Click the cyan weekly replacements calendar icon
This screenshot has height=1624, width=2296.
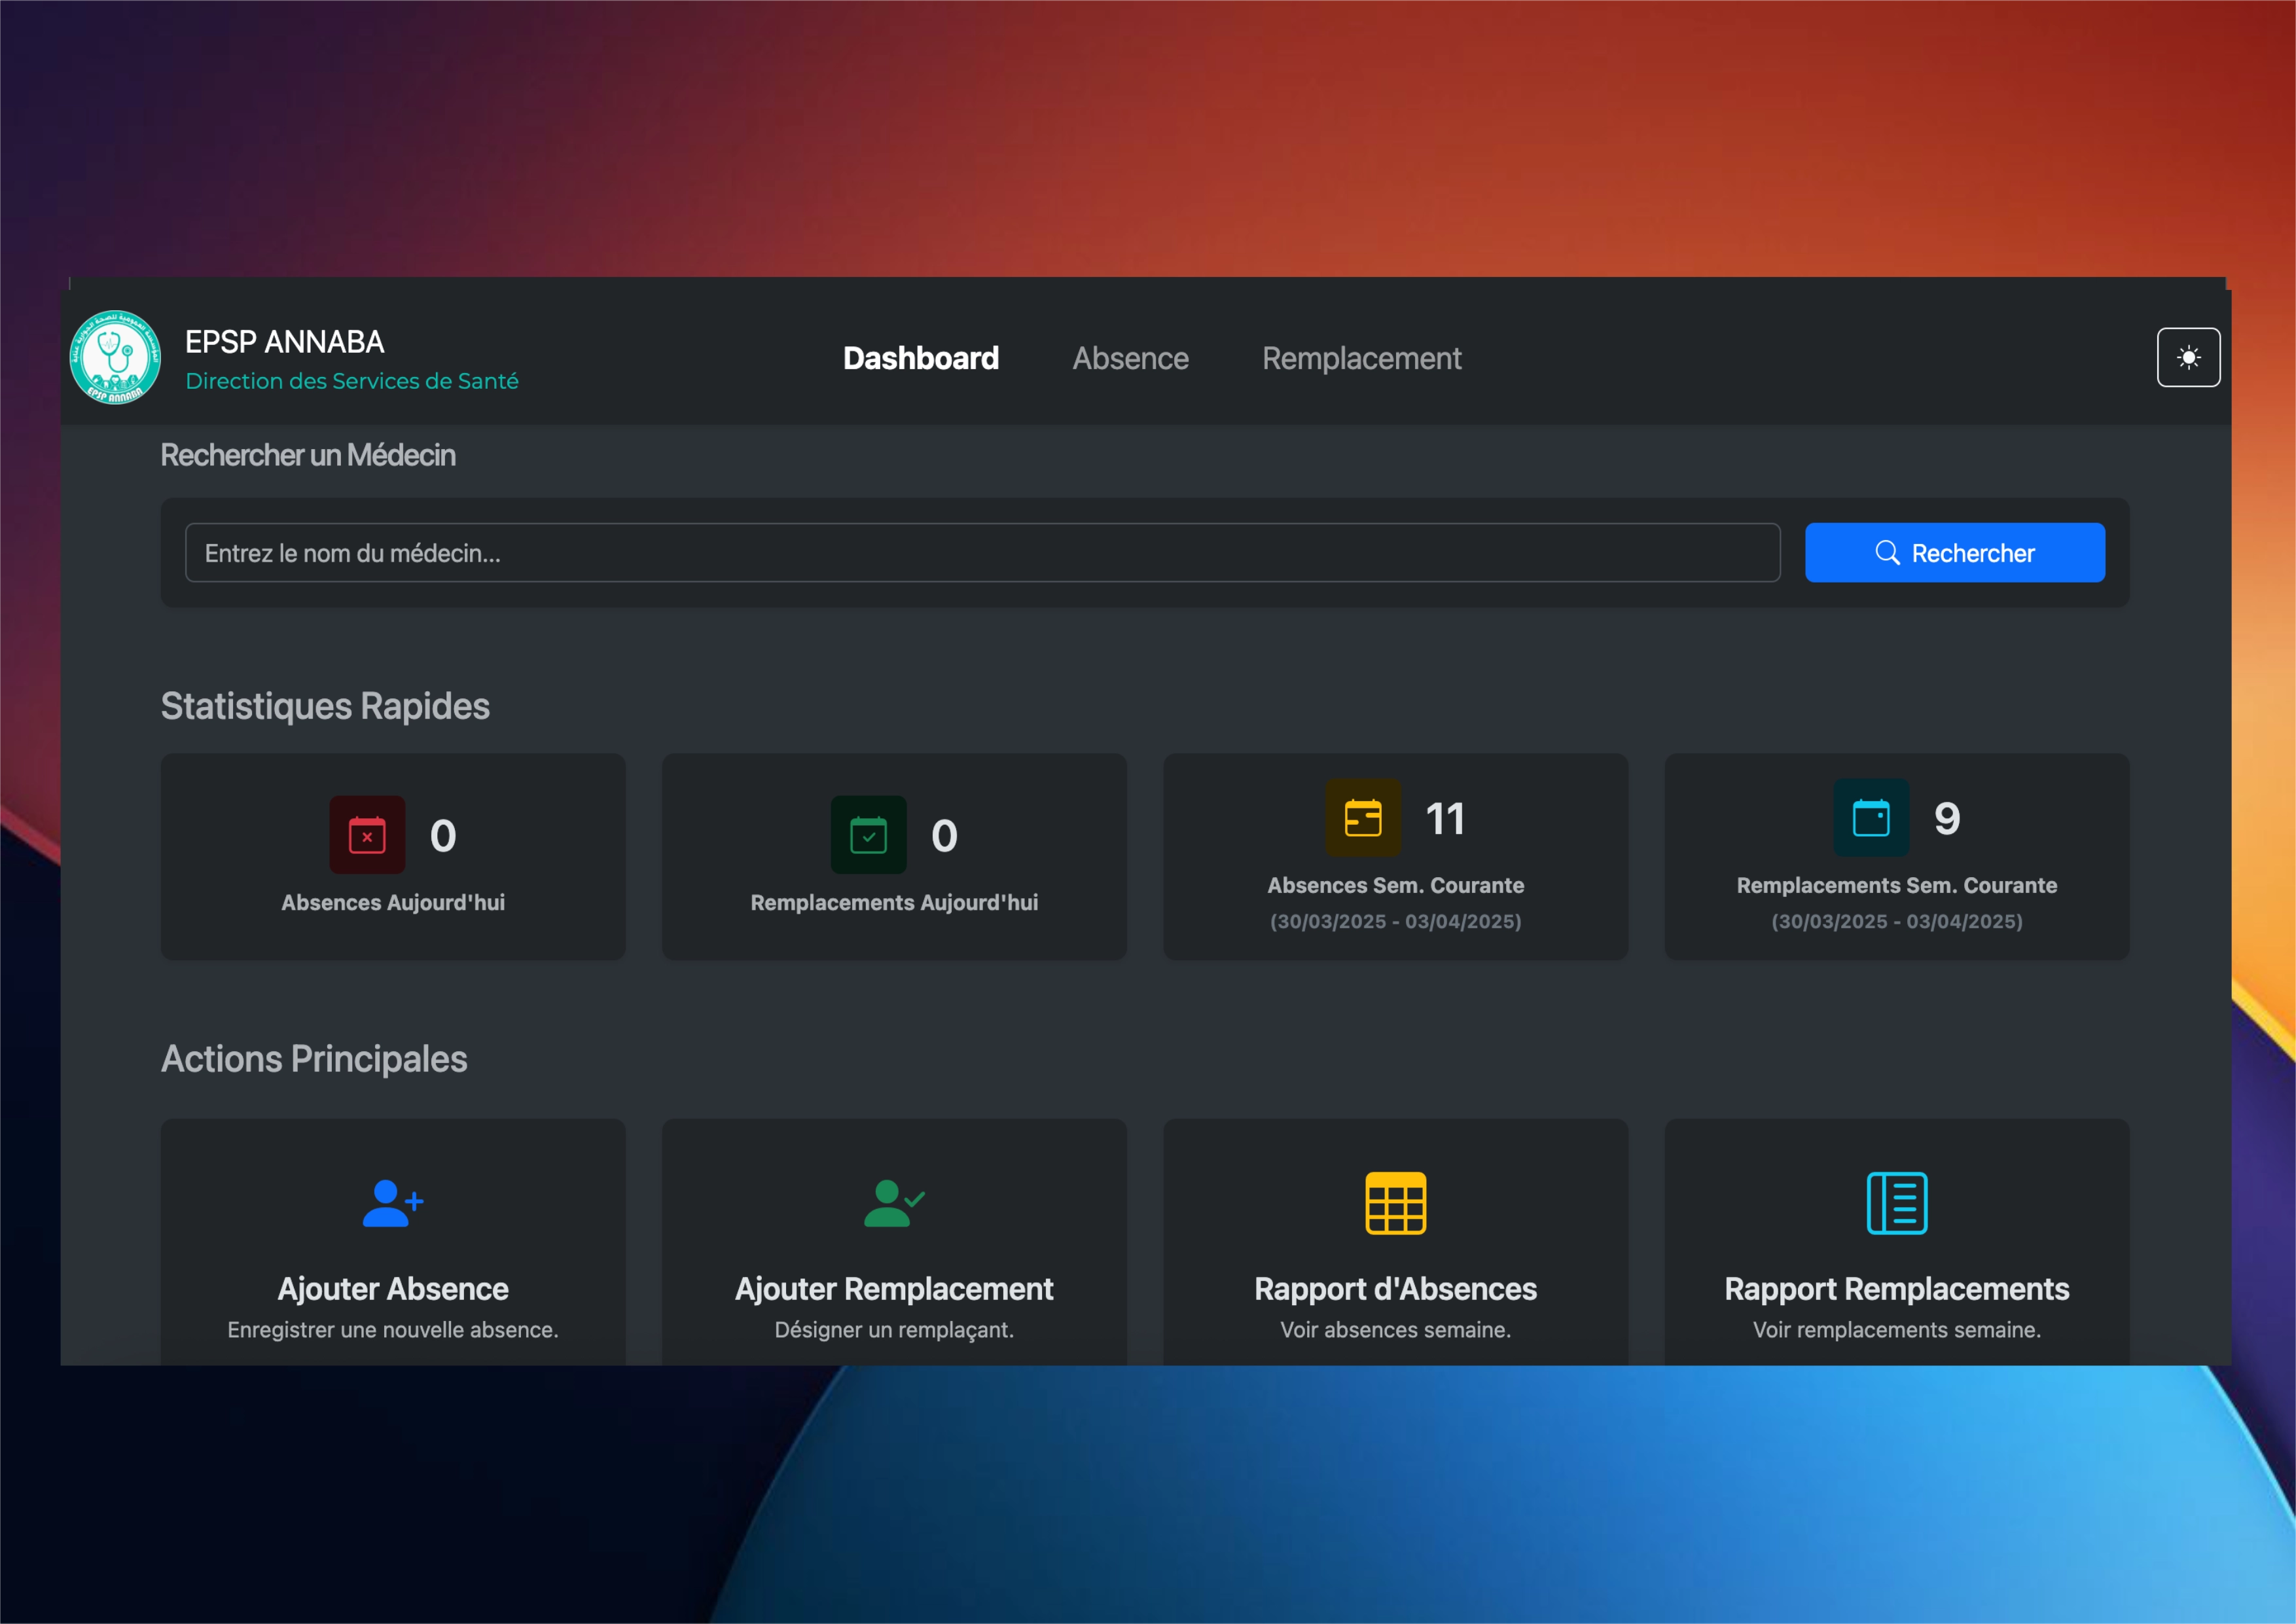pyautogui.click(x=1870, y=818)
